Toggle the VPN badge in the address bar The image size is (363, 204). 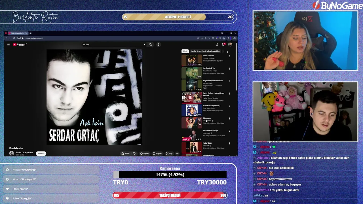(x=19, y=38)
